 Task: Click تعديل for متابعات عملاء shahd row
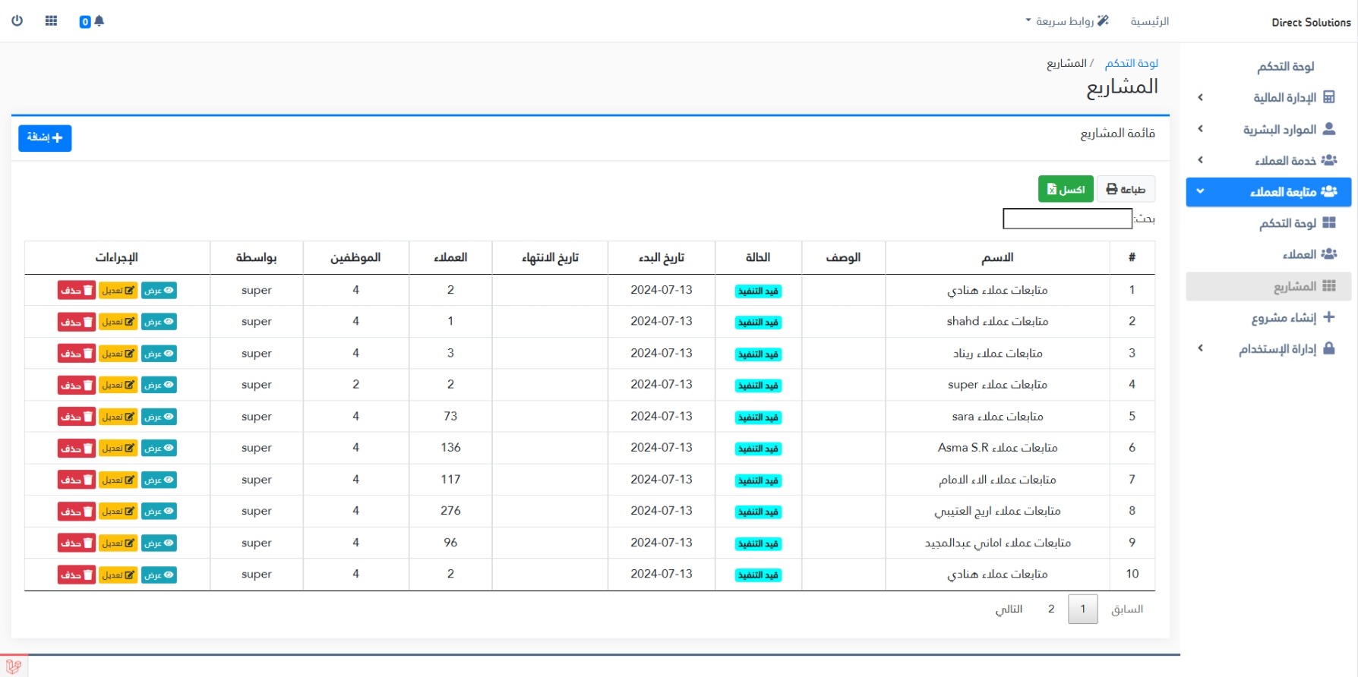[x=118, y=322]
